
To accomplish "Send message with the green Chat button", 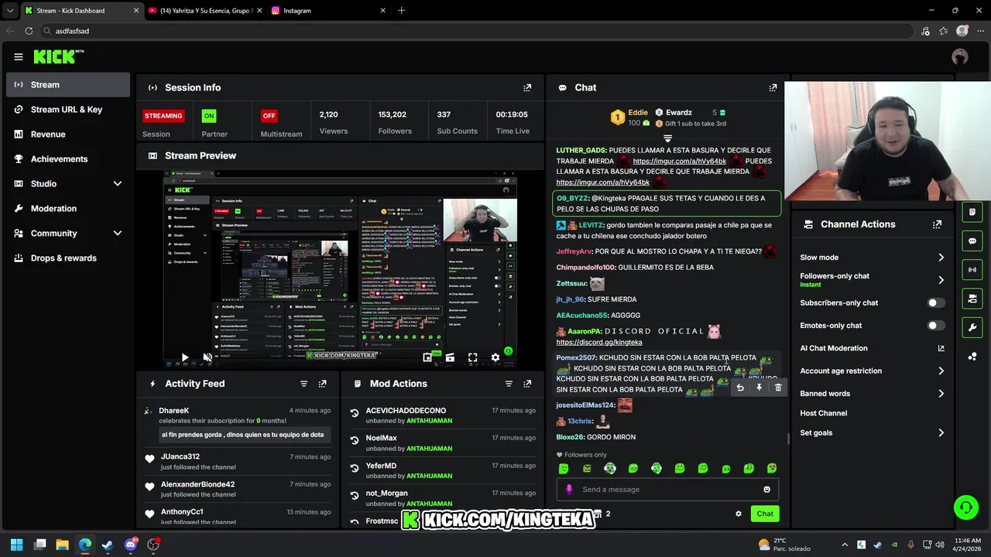I will point(765,514).
